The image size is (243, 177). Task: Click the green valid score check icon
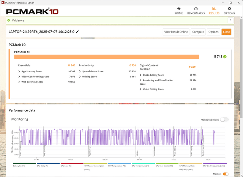pyautogui.click(x=9, y=20)
